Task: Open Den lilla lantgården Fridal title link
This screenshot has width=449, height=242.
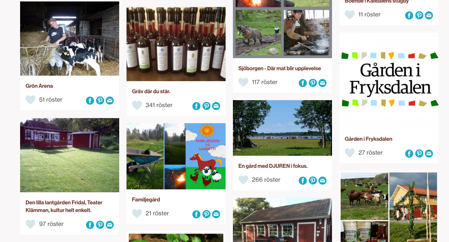Action: pos(64,206)
